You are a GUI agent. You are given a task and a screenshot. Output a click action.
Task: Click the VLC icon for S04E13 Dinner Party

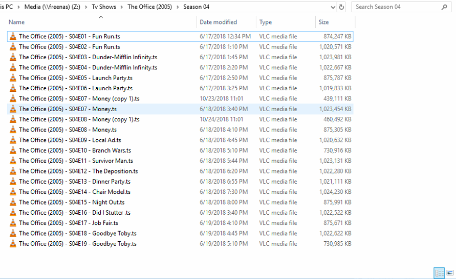pos(13,182)
